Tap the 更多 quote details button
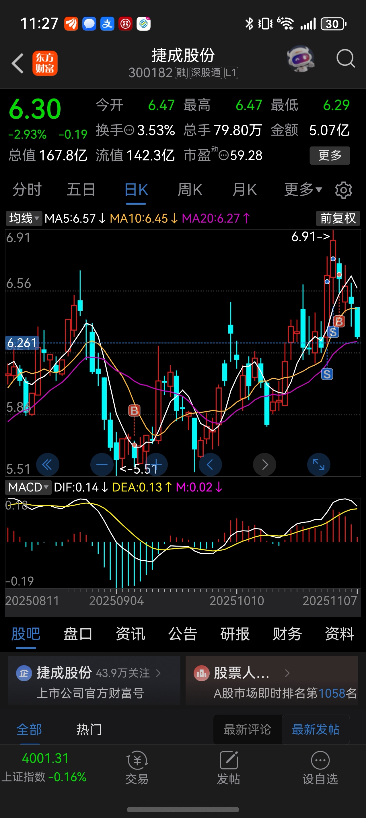Image resolution: width=366 pixels, height=818 pixels. point(330,155)
